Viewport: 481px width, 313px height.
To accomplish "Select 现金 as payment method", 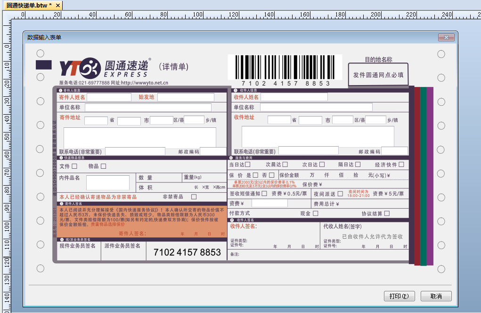I will (316, 213).
